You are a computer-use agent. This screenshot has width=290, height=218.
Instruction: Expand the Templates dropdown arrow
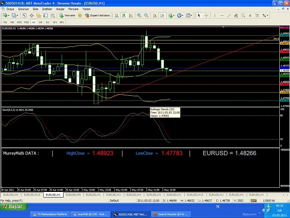point(192,15)
